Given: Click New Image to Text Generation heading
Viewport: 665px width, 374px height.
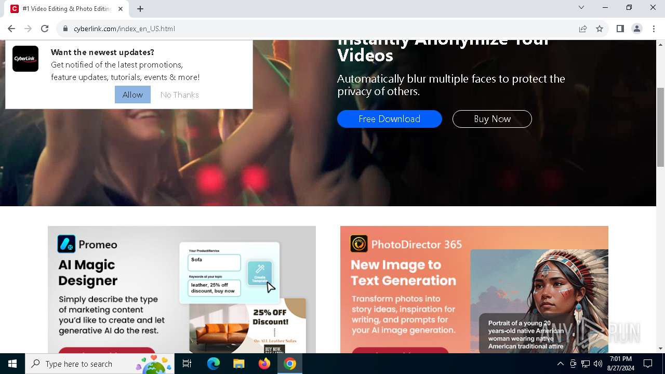Looking at the screenshot, I should pyautogui.click(x=403, y=272).
